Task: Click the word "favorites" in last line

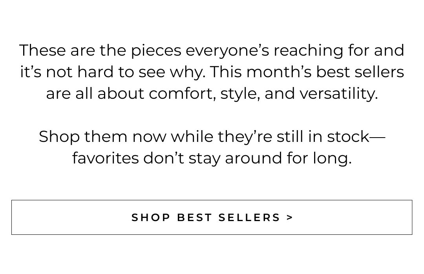Action: 106,158
